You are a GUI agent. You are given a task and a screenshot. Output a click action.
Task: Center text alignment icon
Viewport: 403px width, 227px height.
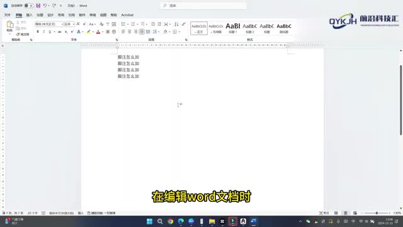point(130,32)
